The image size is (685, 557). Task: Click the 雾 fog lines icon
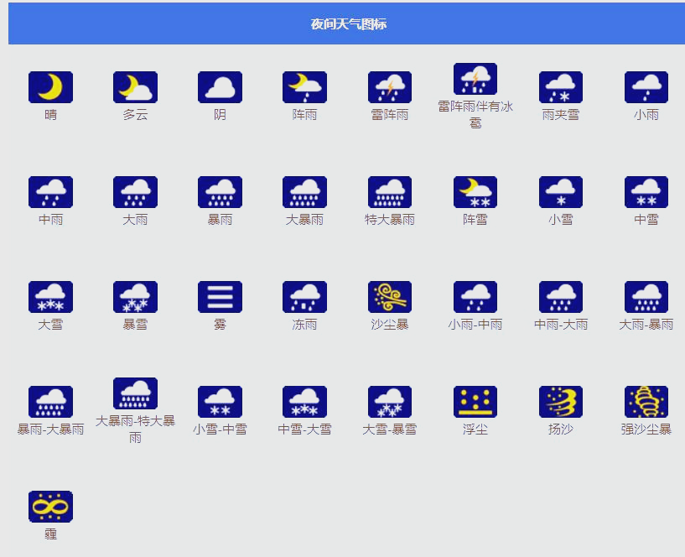click(221, 297)
